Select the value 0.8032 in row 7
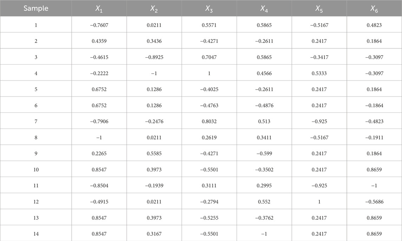 click(209, 122)
